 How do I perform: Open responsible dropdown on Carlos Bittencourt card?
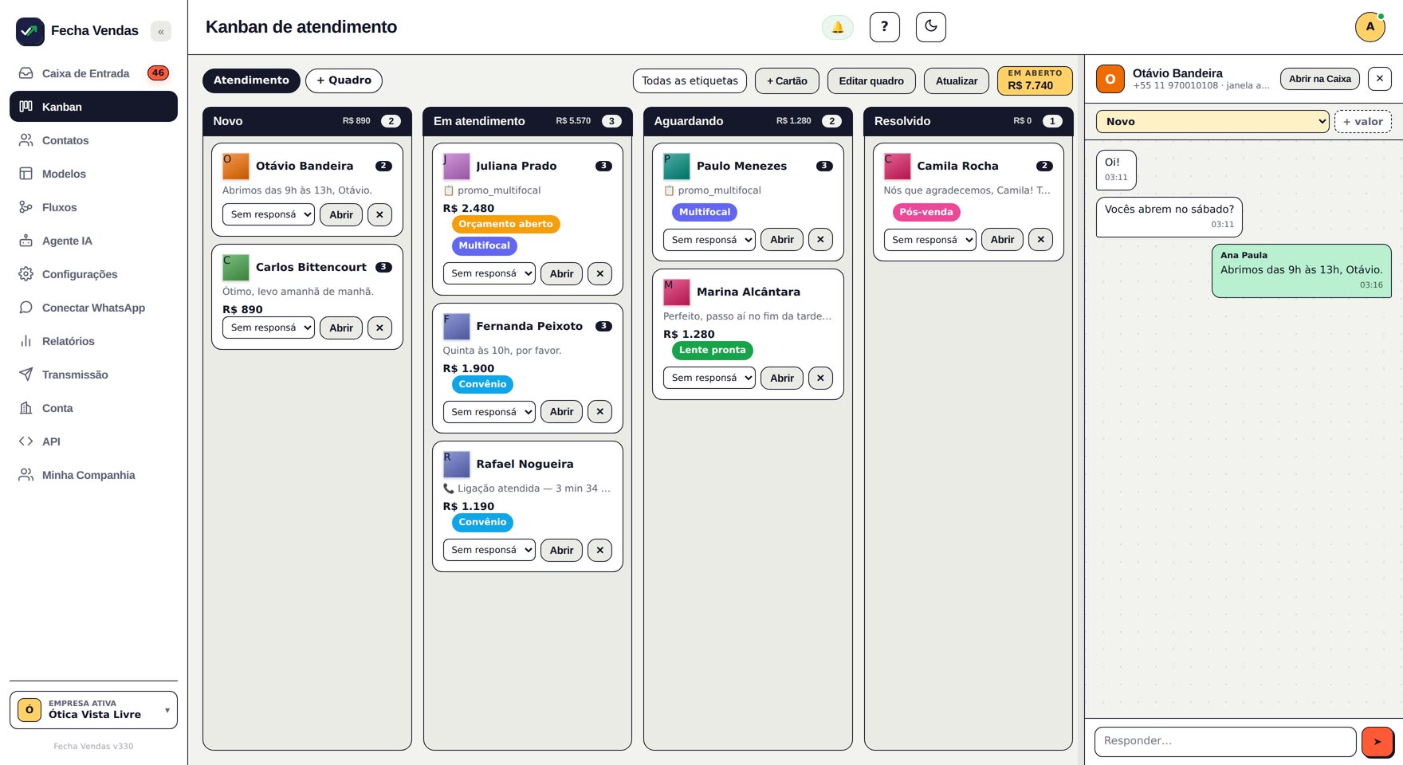(x=269, y=328)
